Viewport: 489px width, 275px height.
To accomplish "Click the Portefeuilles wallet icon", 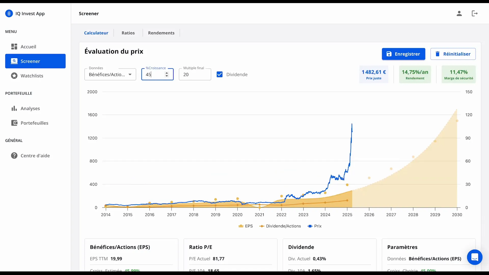I will [x=14, y=123].
